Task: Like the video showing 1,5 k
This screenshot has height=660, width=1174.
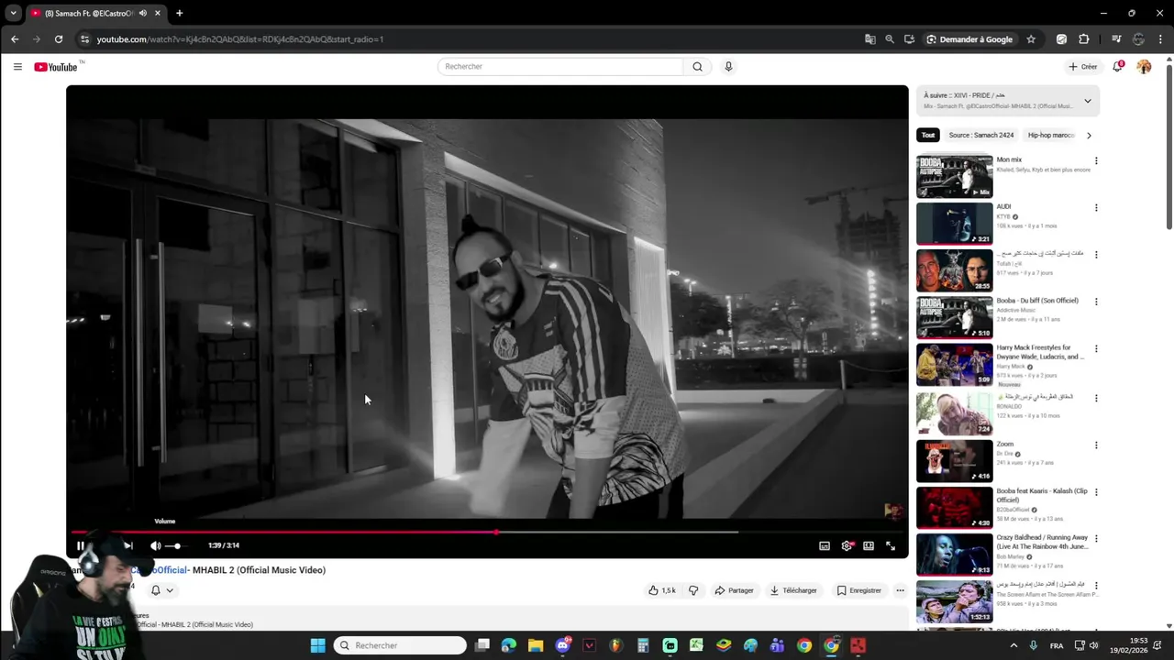Action: [x=662, y=590]
